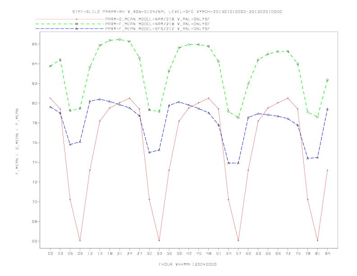Click the x-axis tick label 24
This screenshot has width=357, height=276.
[x=129, y=253]
